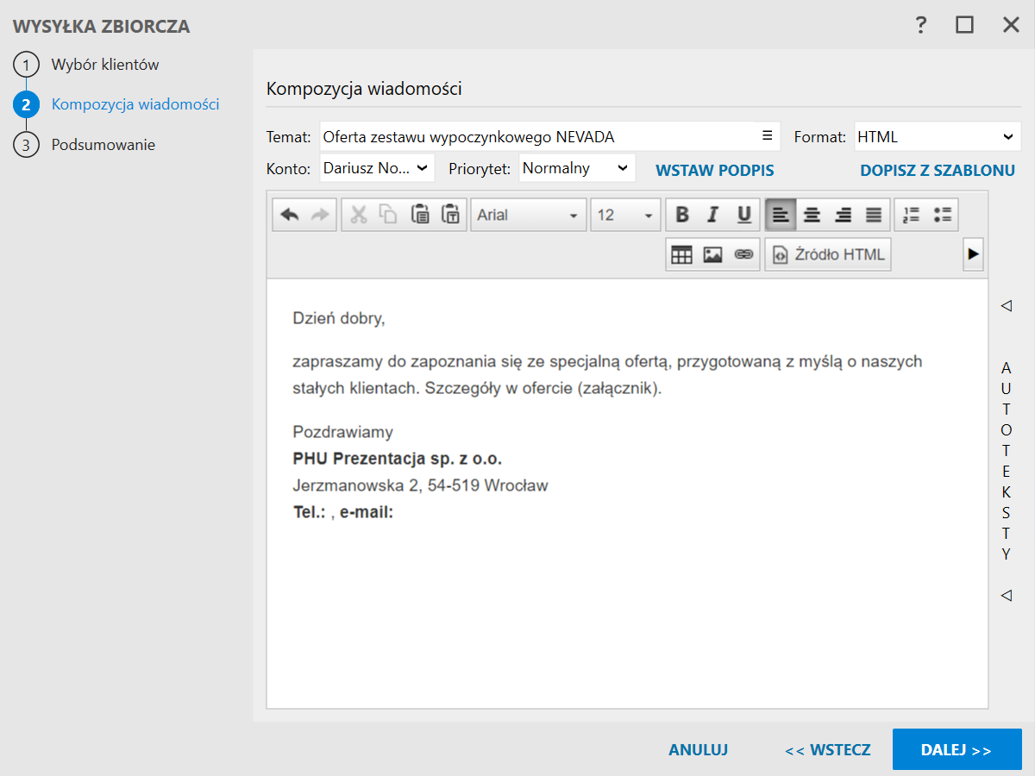Justify the text

pyautogui.click(x=874, y=216)
